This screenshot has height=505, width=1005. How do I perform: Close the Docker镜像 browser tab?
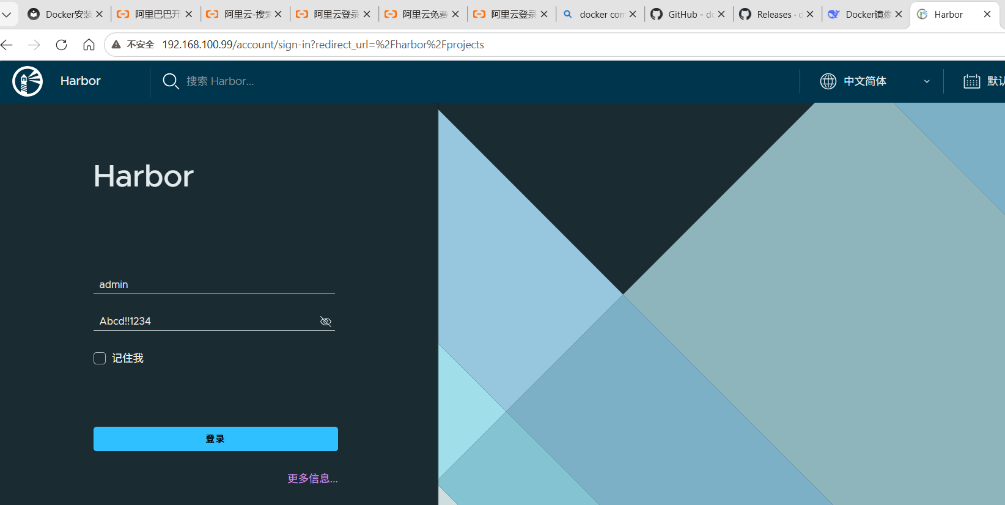coord(899,14)
